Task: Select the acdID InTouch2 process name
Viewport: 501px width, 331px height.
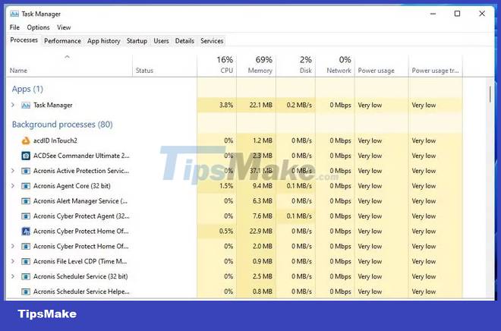Action: [55, 140]
